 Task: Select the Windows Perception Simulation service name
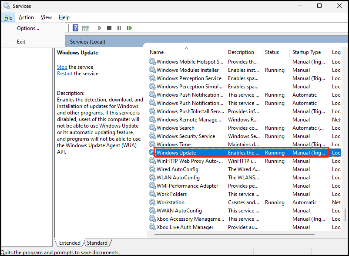[x=189, y=87]
